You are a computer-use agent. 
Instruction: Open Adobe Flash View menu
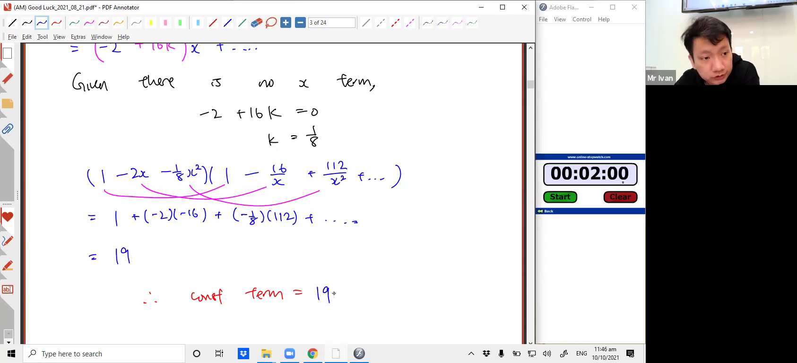(560, 19)
